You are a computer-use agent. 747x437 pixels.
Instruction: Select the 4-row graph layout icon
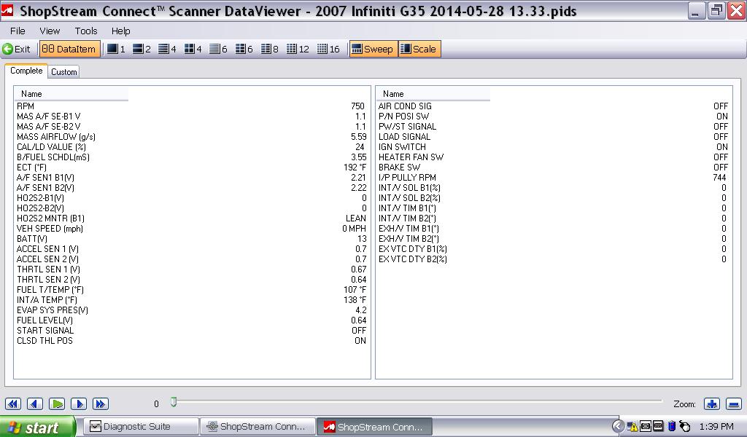pyautogui.click(x=167, y=49)
